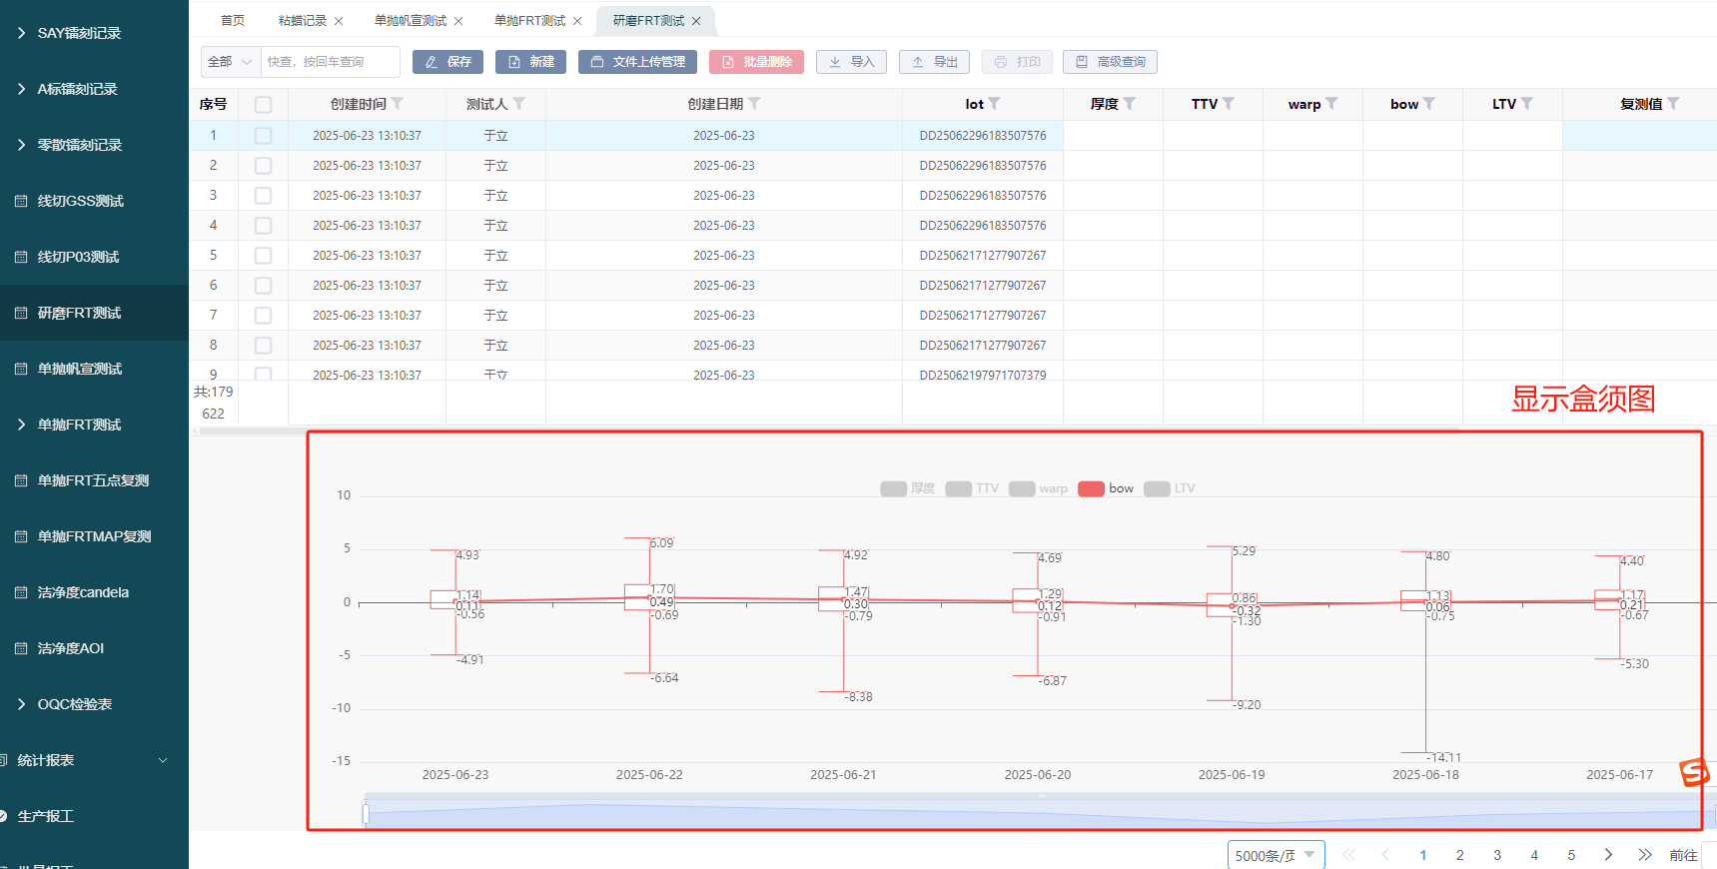The image size is (1717, 869).
Task: Toggle the bow series in chart legend
Action: (1106, 488)
